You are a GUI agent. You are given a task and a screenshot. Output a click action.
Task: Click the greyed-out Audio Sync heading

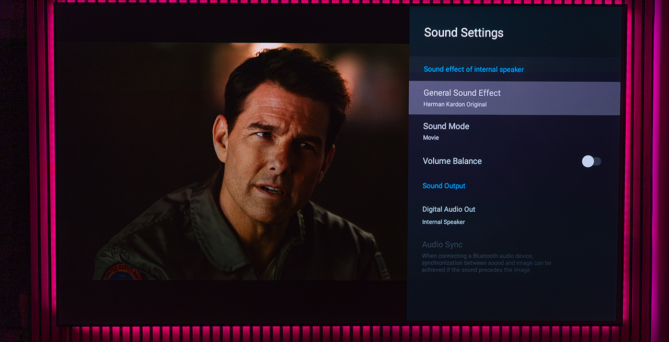coord(442,245)
